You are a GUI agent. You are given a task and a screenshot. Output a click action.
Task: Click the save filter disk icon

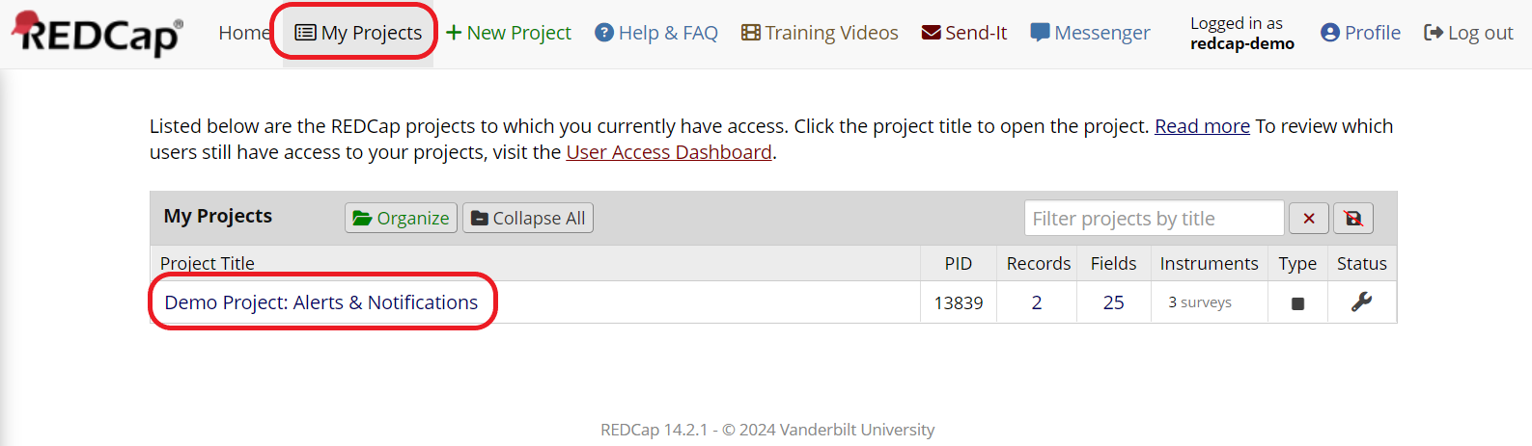coord(1353,219)
